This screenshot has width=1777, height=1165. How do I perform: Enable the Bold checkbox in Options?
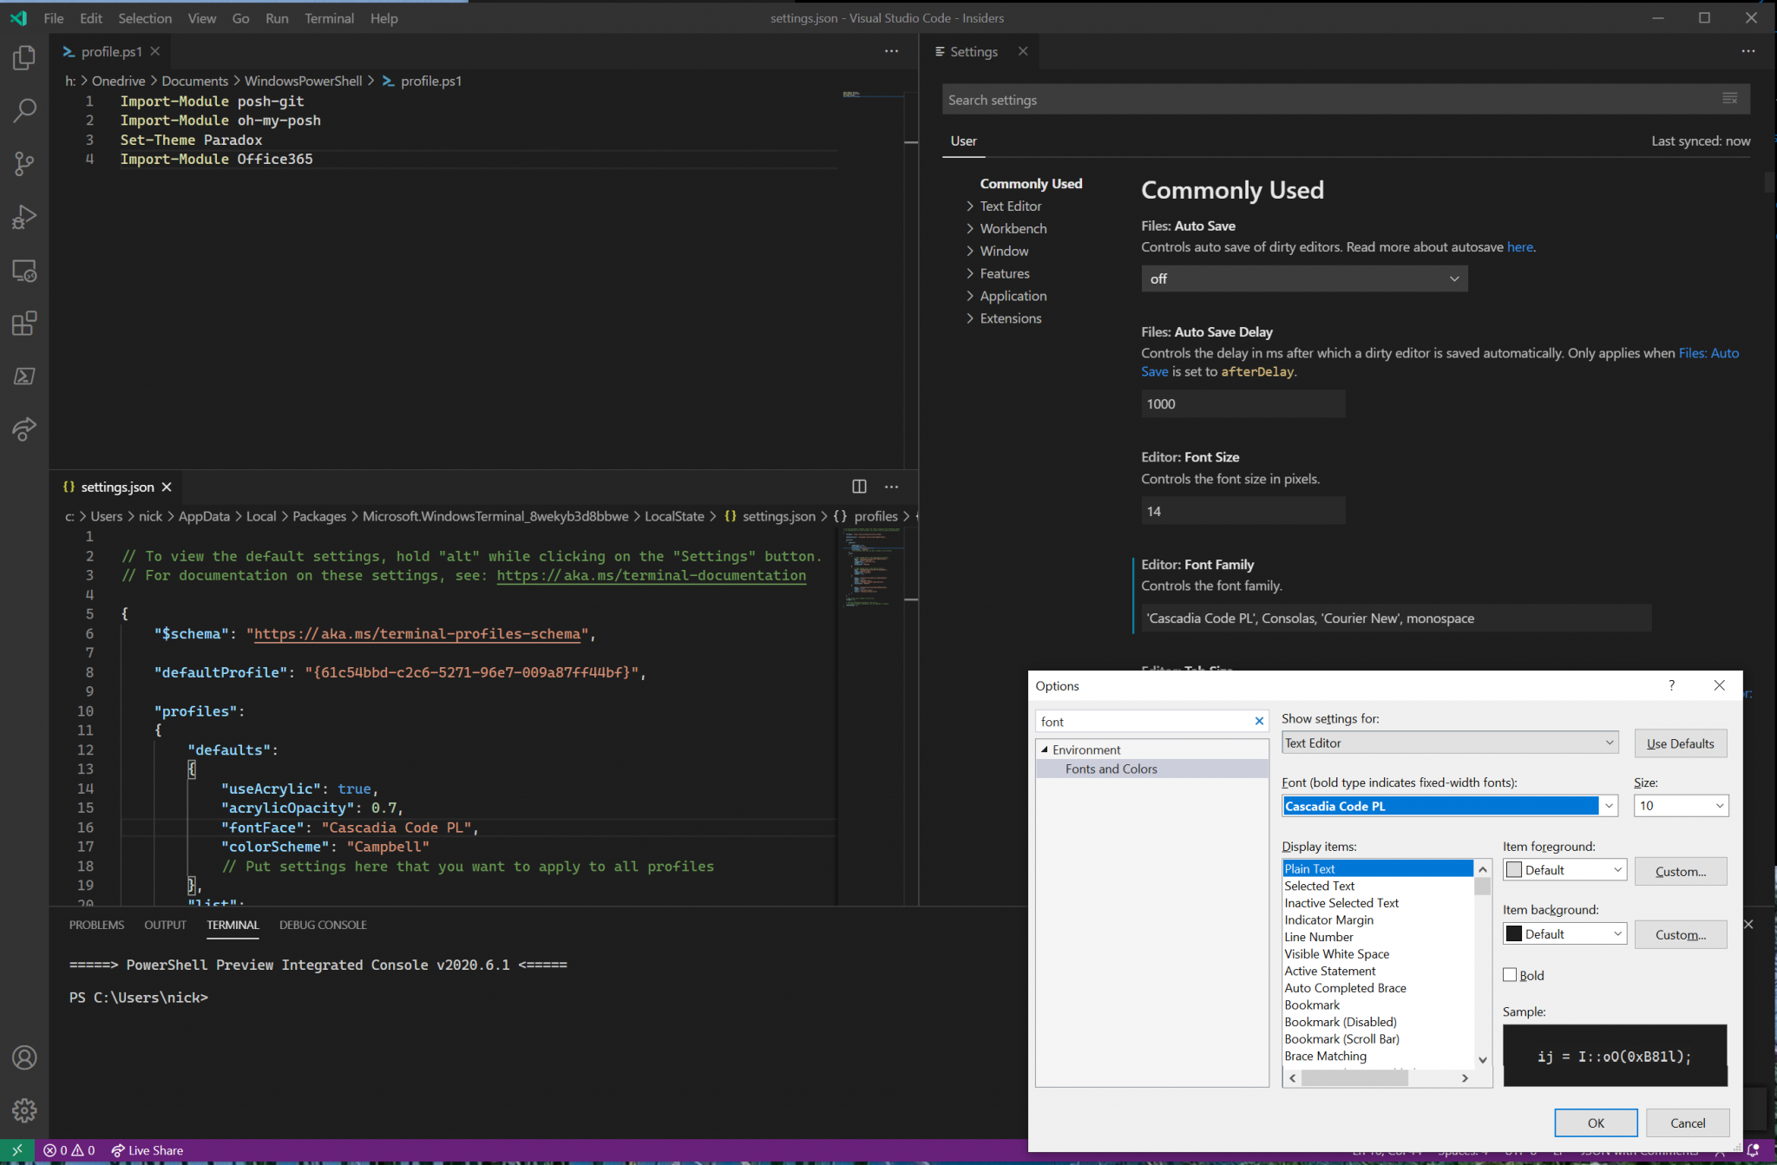click(x=1510, y=974)
